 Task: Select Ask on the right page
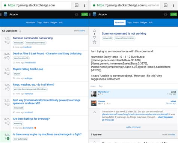(x=151, y=23)
